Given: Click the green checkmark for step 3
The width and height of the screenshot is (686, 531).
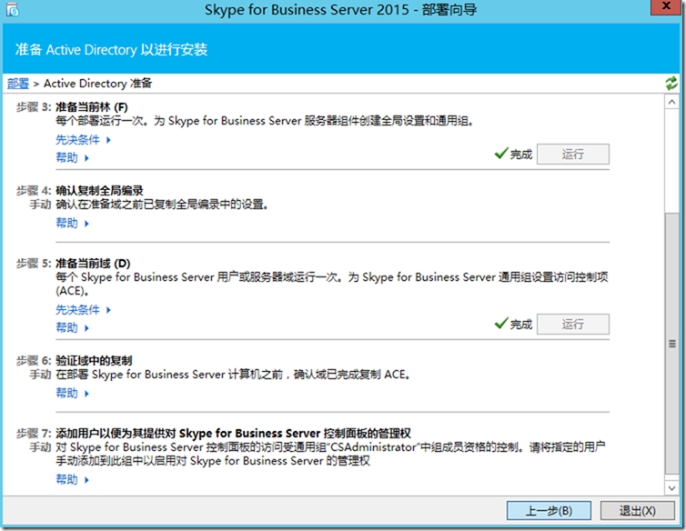Looking at the screenshot, I should [x=501, y=153].
